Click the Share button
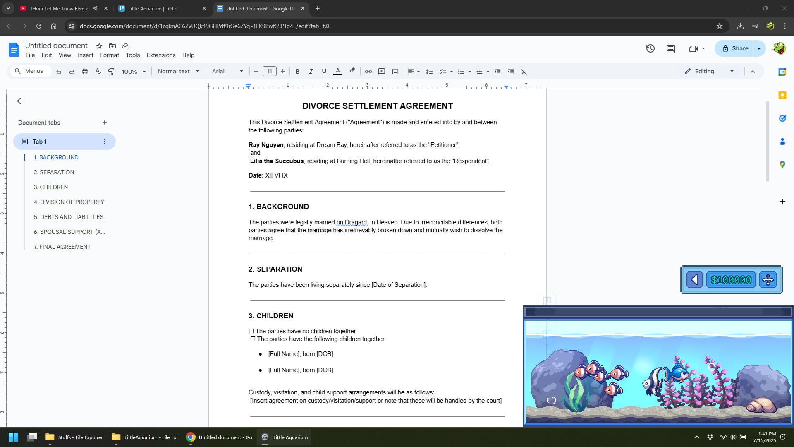The image size is (794, 447). pos(739,48)
